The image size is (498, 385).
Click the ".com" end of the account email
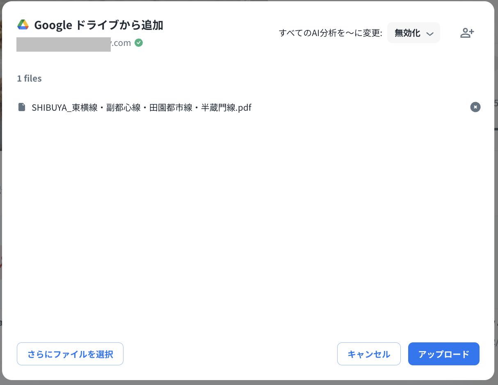click(121, 43)
